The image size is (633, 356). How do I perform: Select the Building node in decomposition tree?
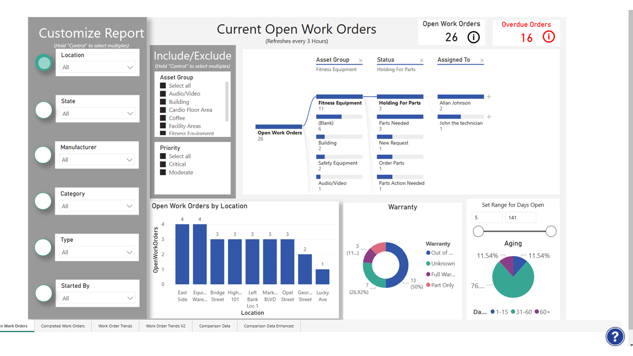pos(340,142)
